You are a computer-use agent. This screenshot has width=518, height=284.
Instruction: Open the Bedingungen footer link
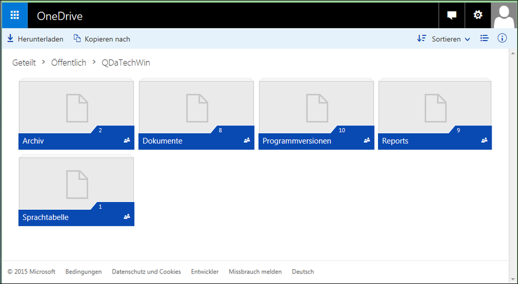(x=84, y=272)
